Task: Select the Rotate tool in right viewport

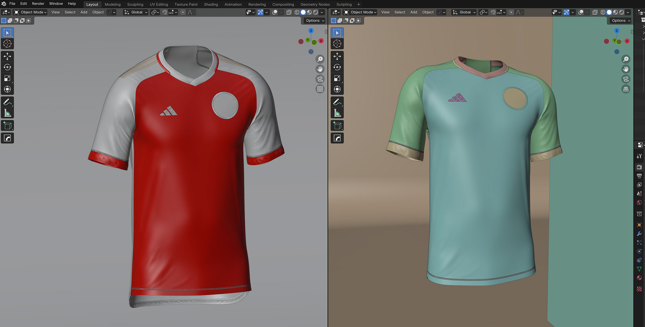Action: click(x=337, y=67)
